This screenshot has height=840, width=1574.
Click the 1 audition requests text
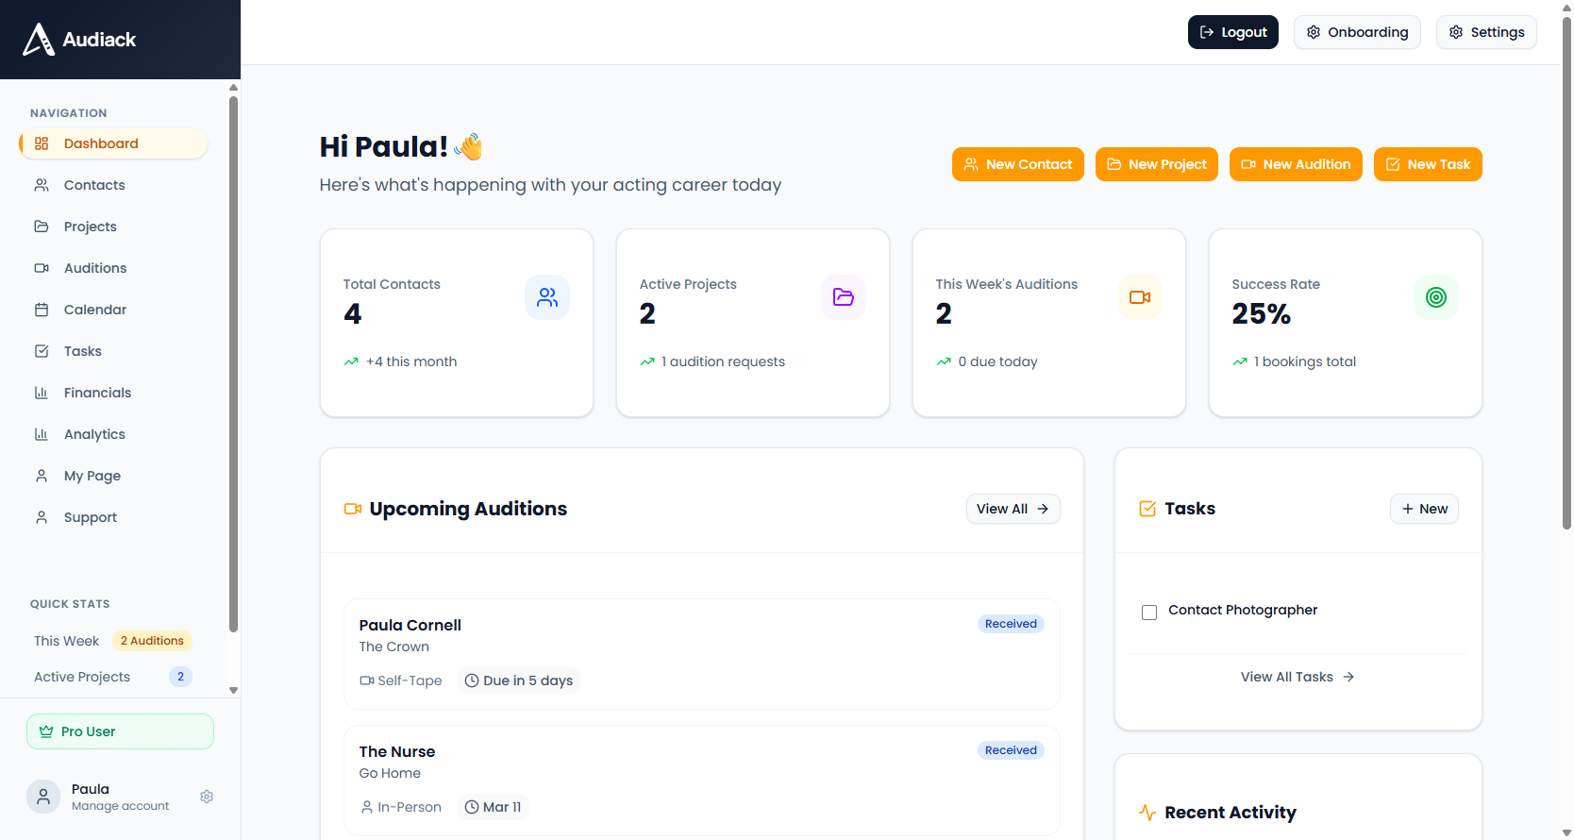pyautogui.click(x=723, y=361)
